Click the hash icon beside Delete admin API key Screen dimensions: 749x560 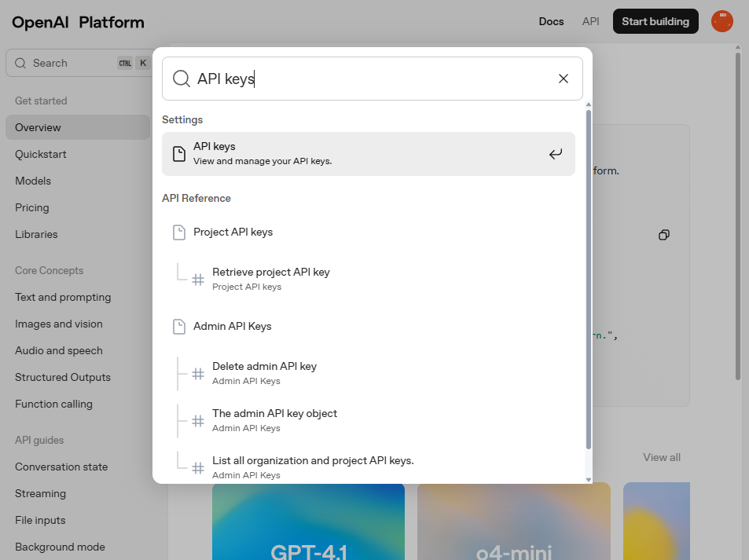198,374
